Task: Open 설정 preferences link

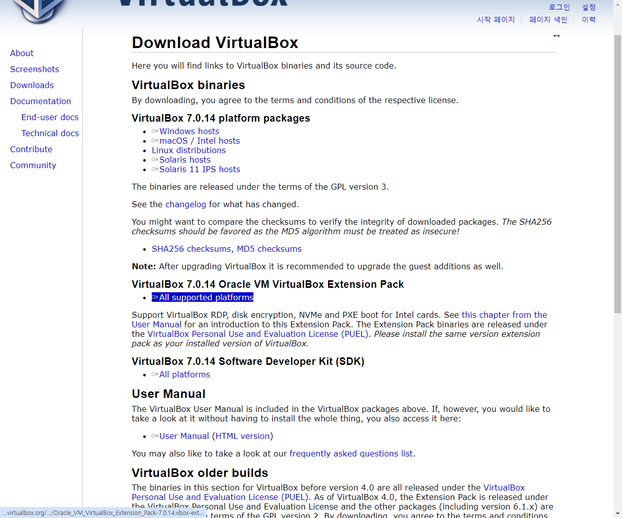Action: click(x=588, y=7)
